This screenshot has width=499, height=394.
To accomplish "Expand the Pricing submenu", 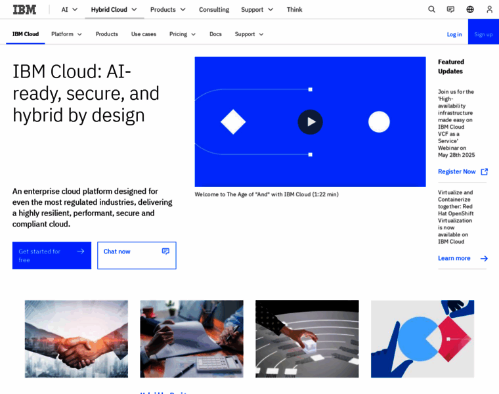I will pos(183,34).
